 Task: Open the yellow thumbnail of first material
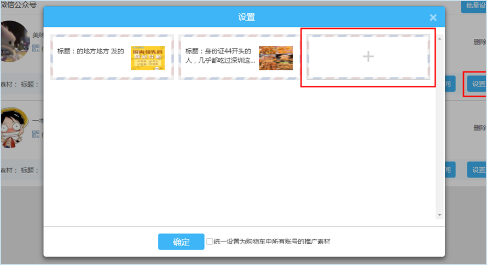147,58
